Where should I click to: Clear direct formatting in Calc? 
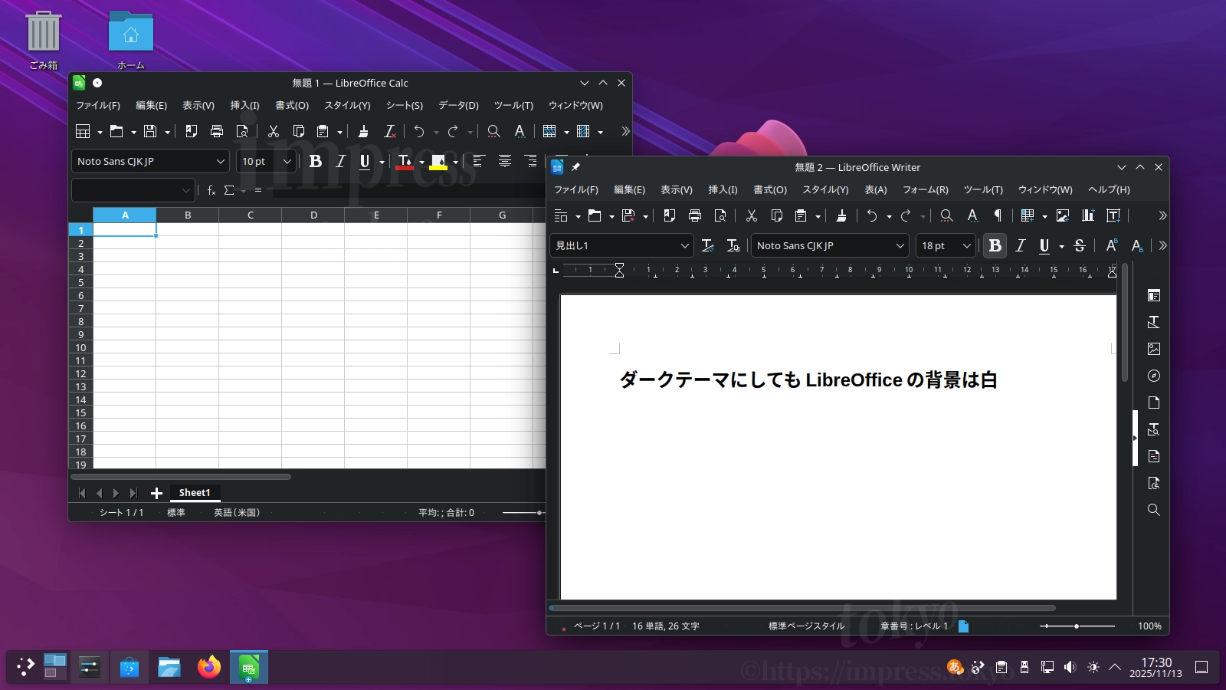389,131
